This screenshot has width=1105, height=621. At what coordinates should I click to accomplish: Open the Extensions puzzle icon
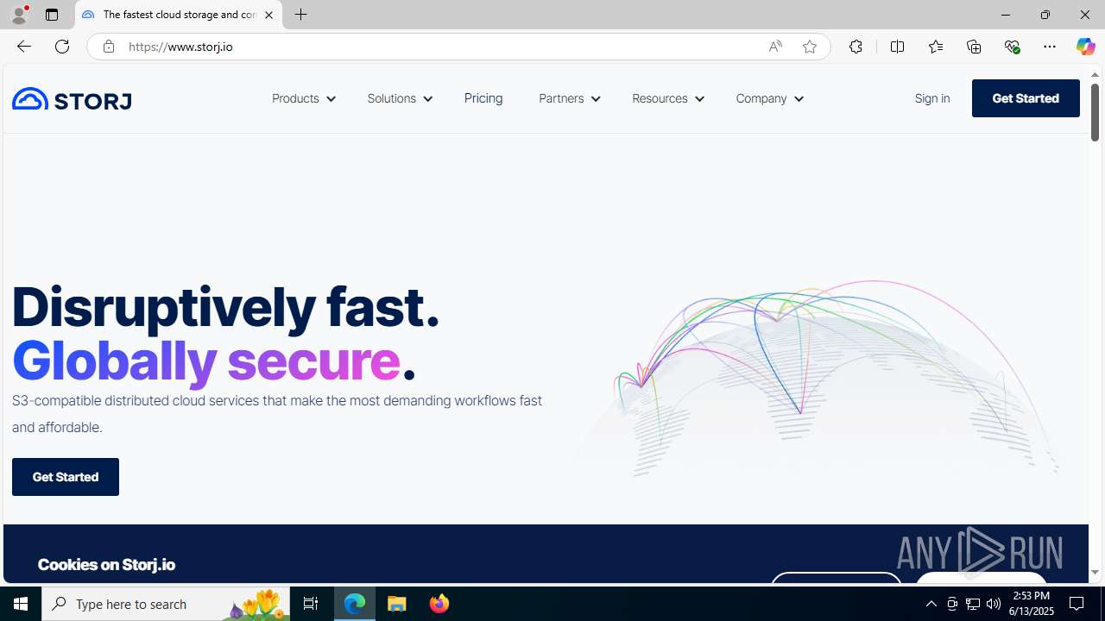(x=856, y=47)
